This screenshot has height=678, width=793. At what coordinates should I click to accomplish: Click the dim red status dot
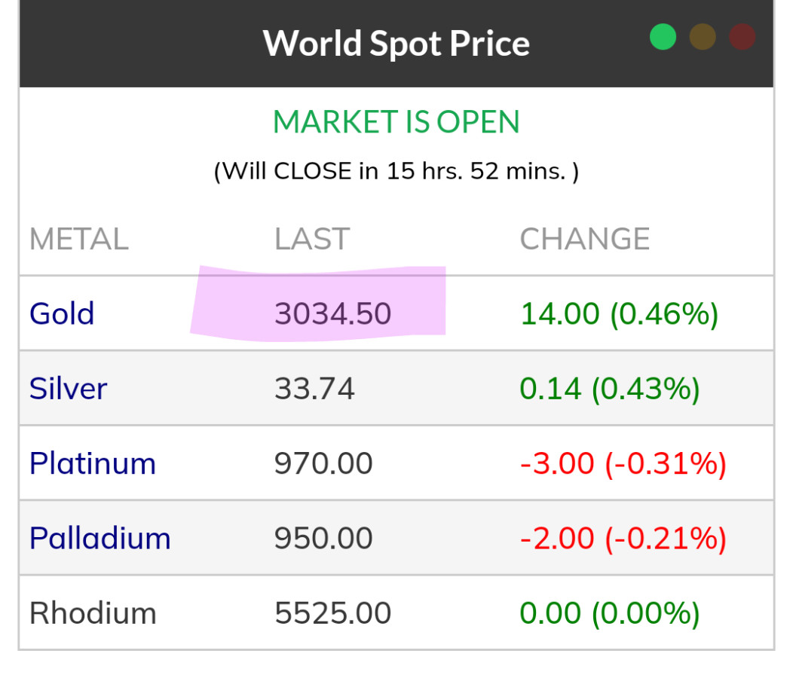click(x=742, y=37)
